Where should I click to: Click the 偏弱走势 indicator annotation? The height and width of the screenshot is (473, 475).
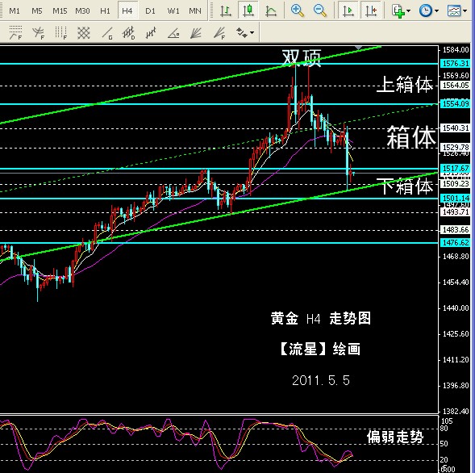395,437
